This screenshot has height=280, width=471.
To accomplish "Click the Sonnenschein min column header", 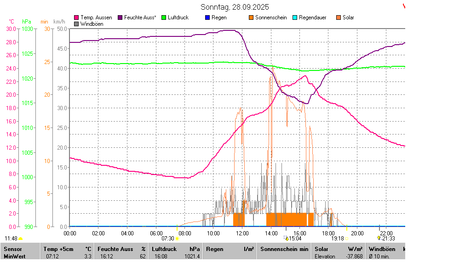I will tap(284, 249).
